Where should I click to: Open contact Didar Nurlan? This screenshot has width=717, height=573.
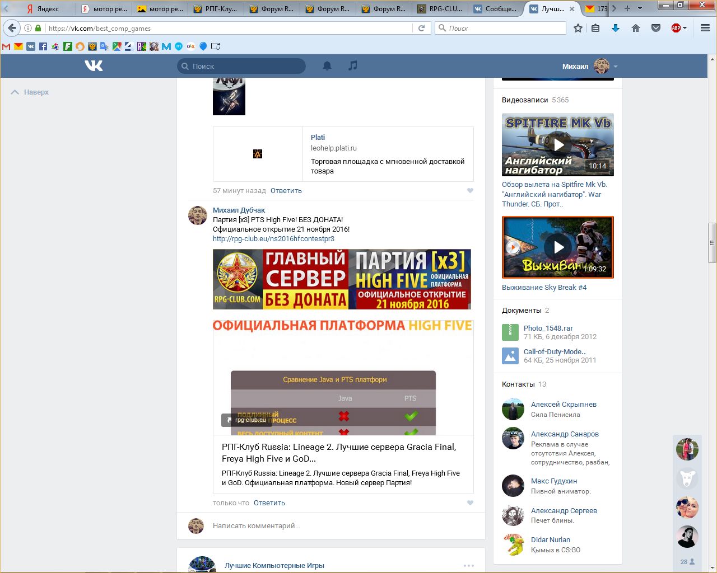coord(551,540)
